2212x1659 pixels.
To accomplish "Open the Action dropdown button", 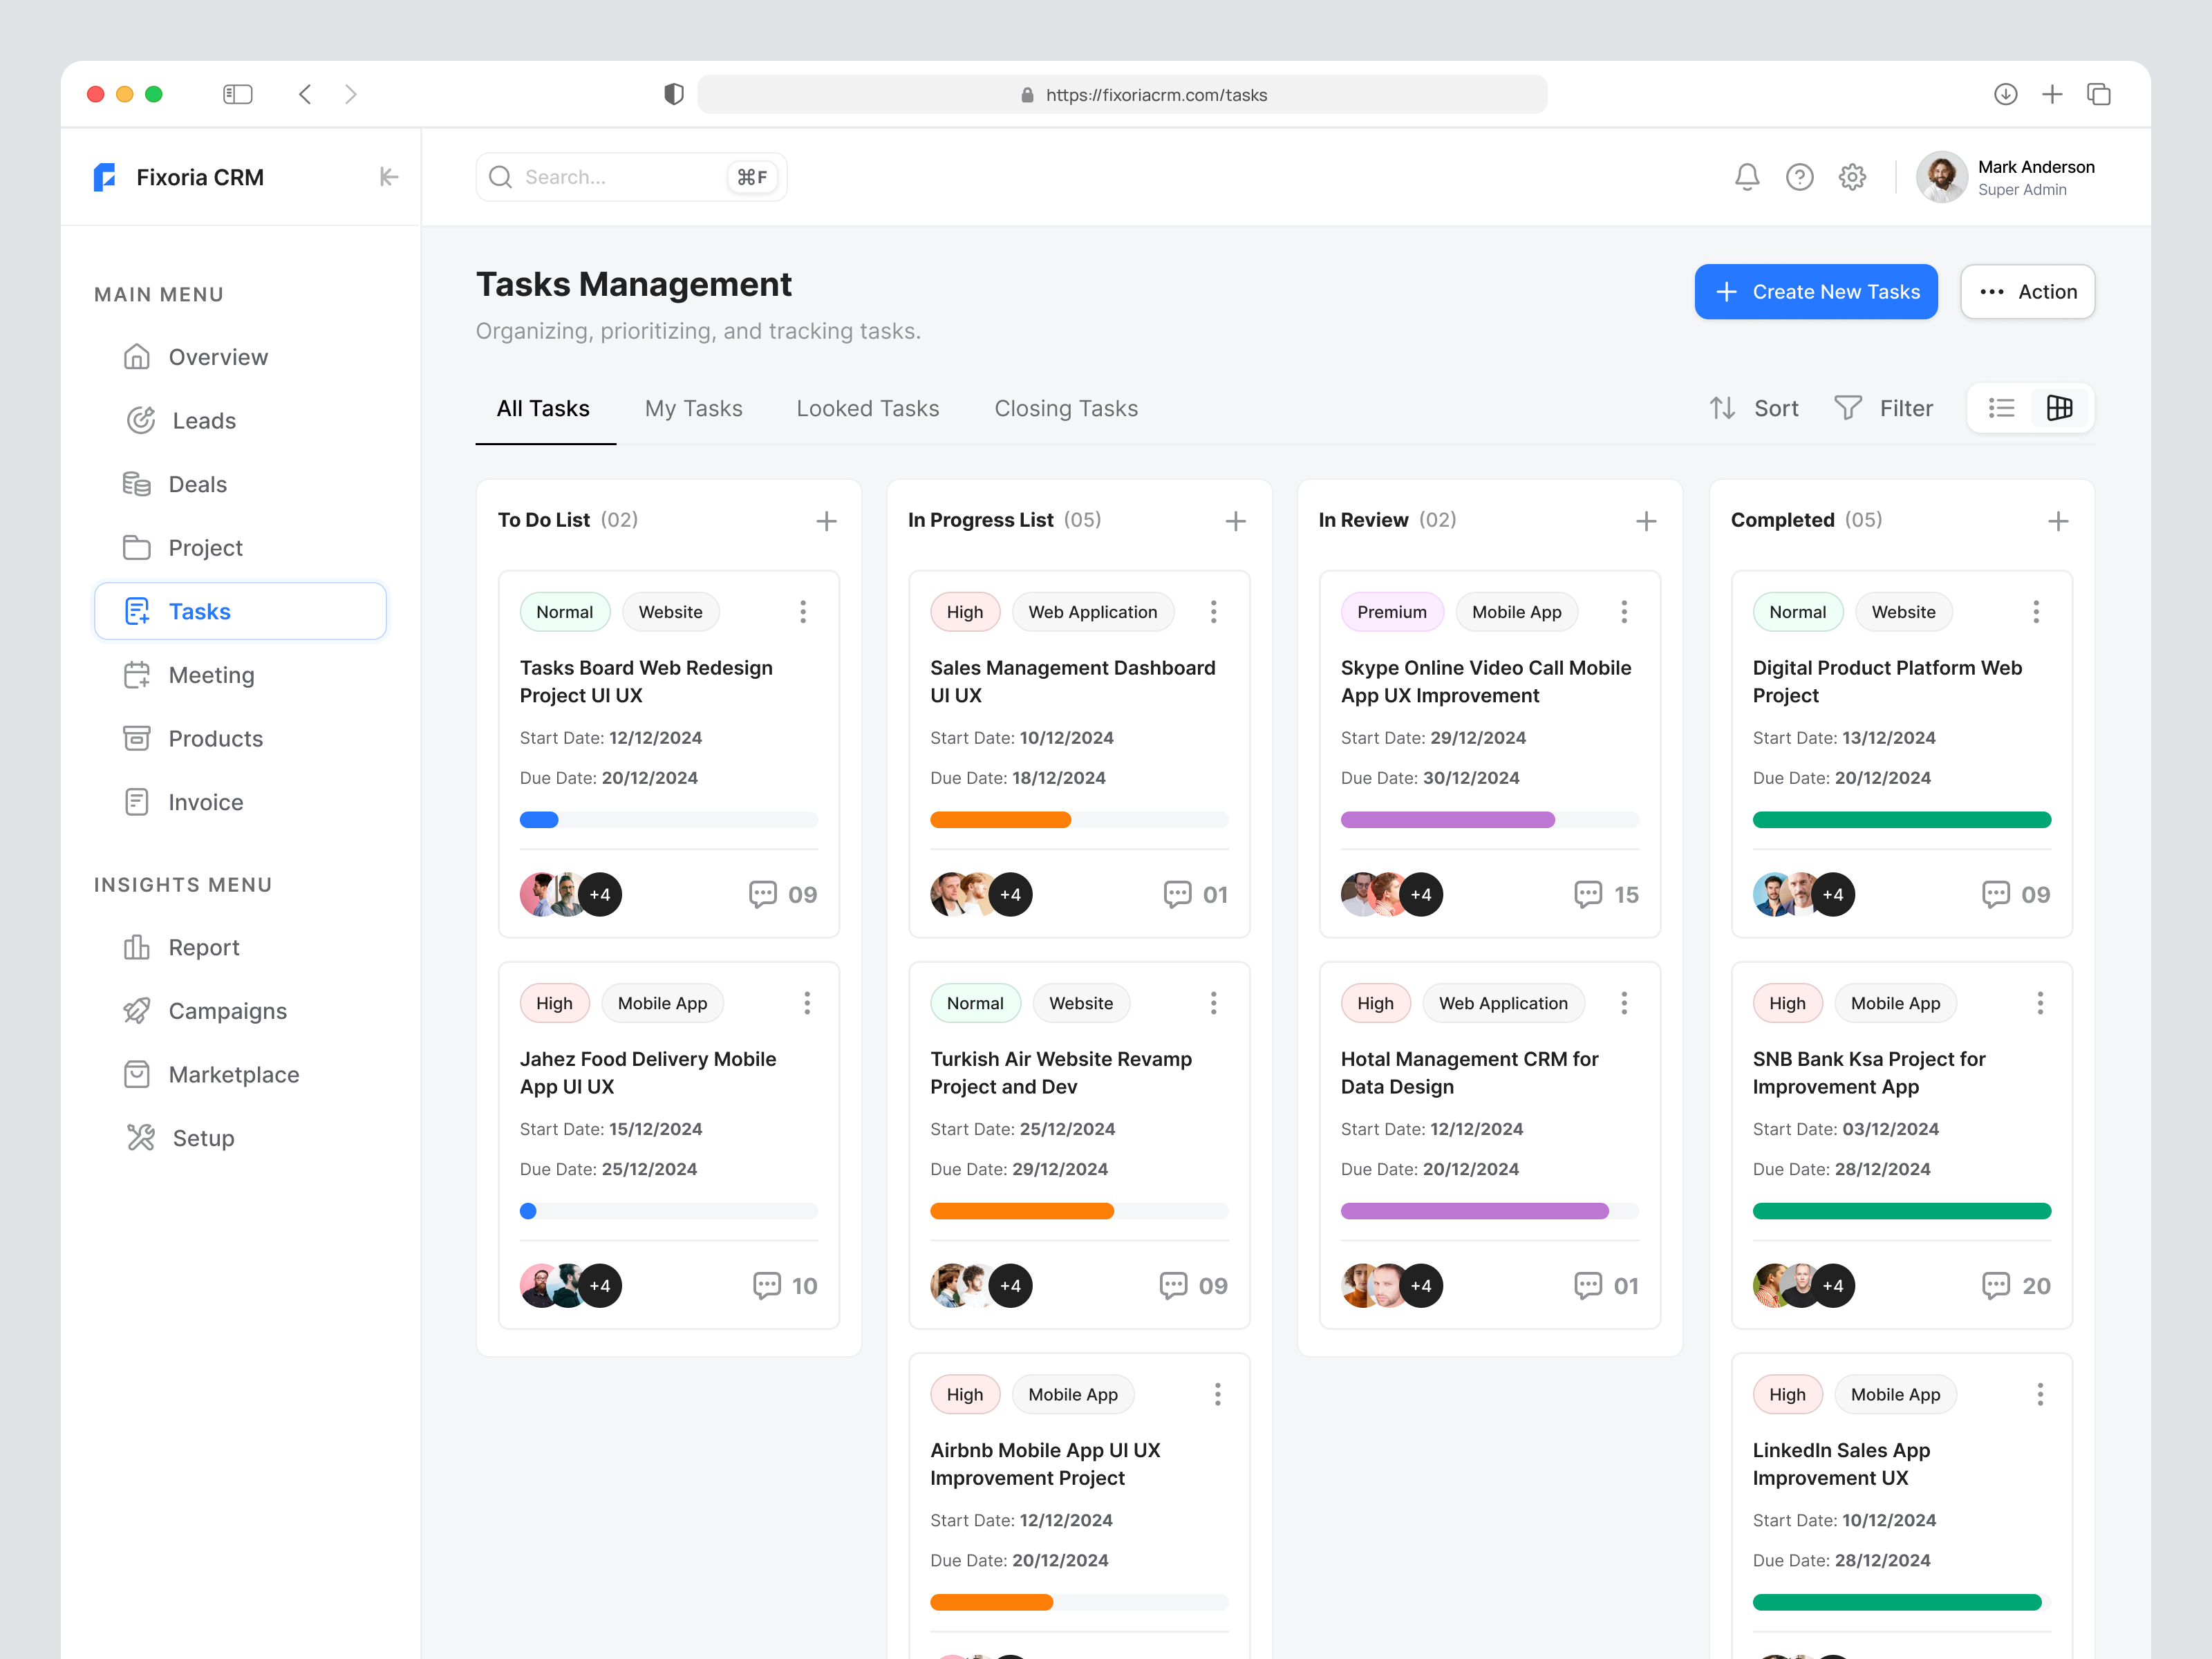I will click(2027, 291).
